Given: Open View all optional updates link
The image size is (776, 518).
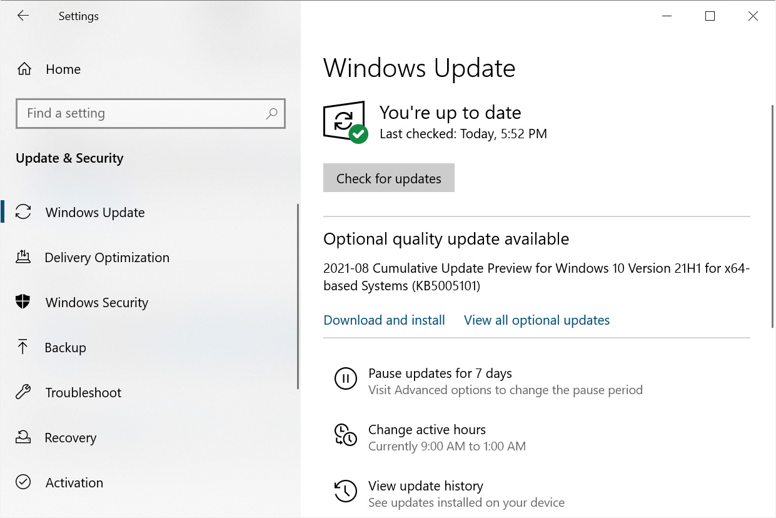Looking at the screenshot, I should (x=537, y=320).
